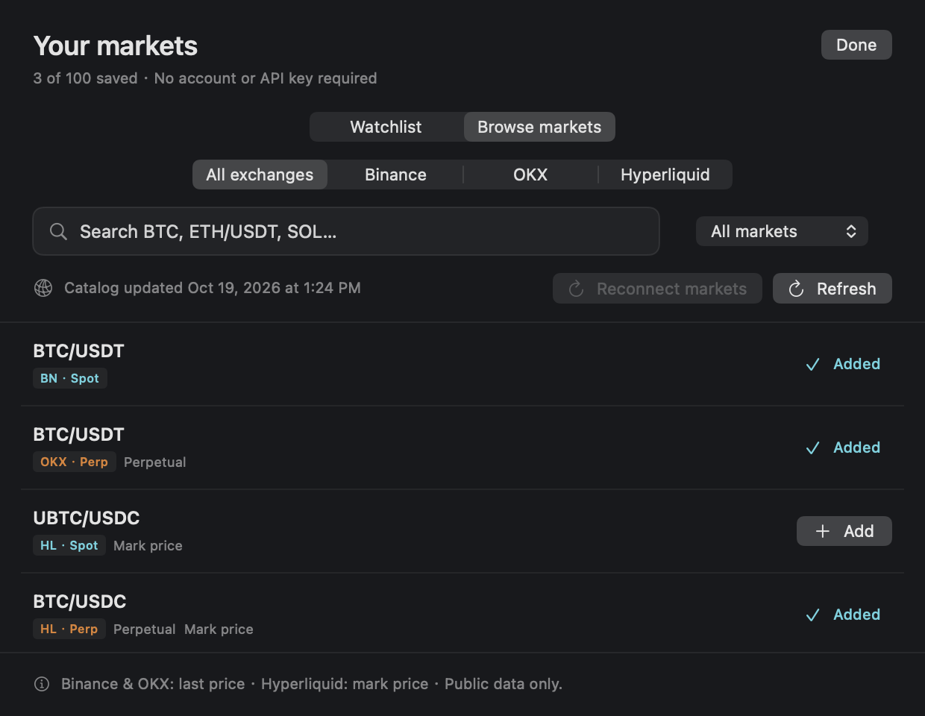
Task: Click the UBTC/USDC market name
Action: 87,518
